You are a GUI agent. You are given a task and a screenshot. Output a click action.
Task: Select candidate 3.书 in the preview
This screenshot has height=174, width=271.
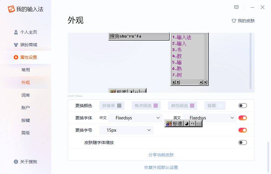[177, 50]
